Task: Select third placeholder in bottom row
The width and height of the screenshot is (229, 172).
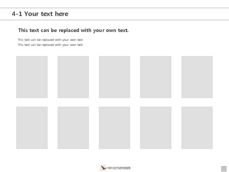Action: (x=115, y=128)
